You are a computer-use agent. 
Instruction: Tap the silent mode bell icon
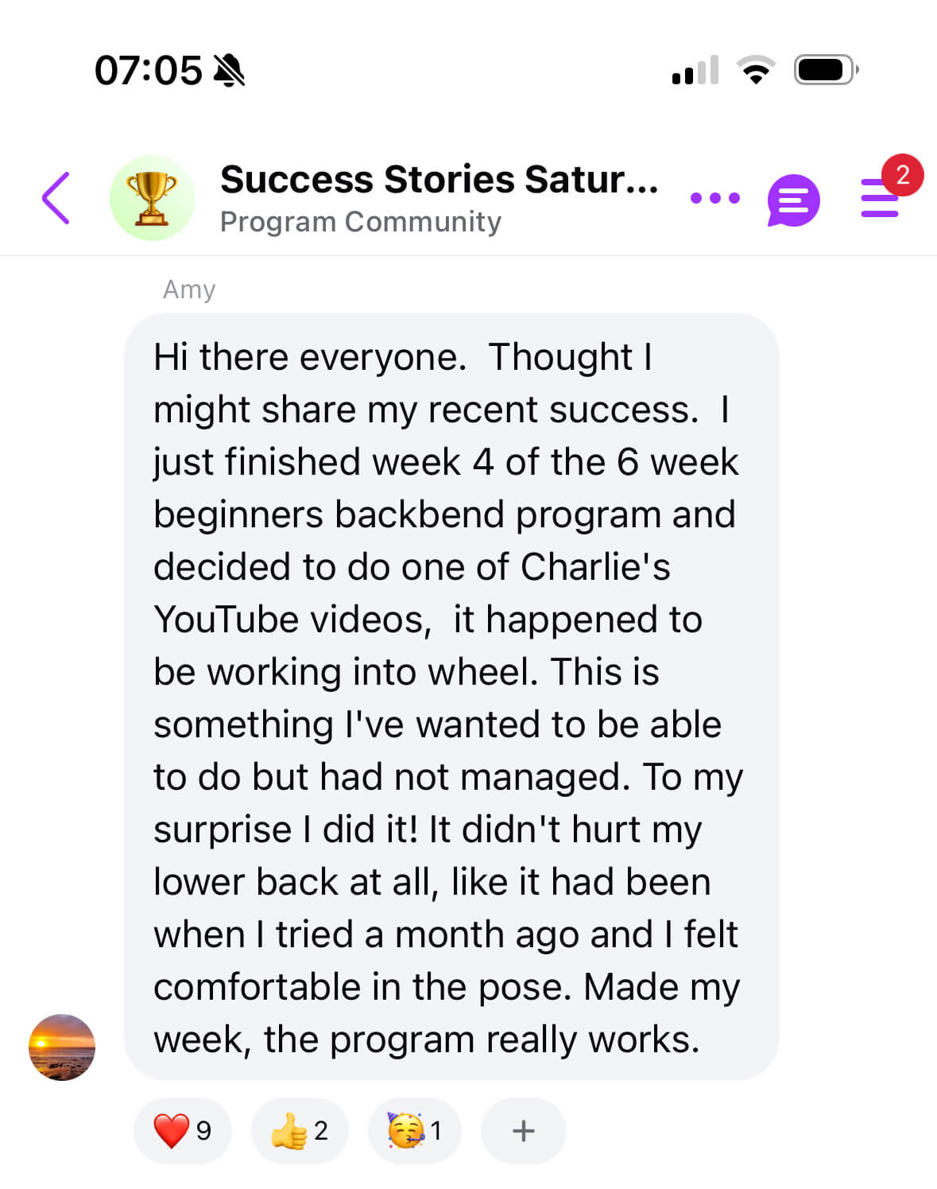click(x=229, y=71)
